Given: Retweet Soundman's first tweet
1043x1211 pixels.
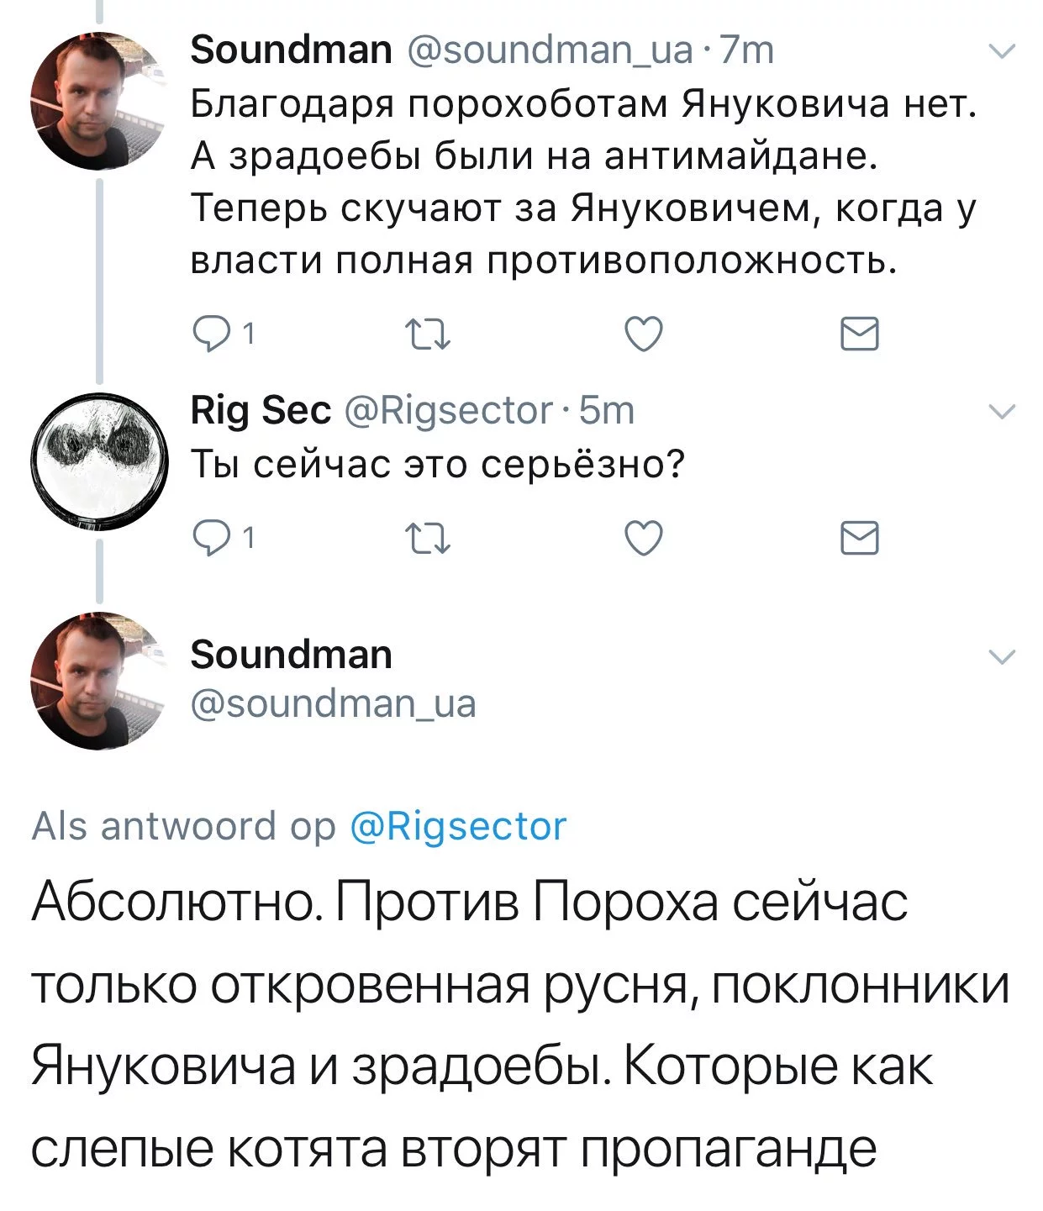Looking at the screenshot, I should [428, 334].
